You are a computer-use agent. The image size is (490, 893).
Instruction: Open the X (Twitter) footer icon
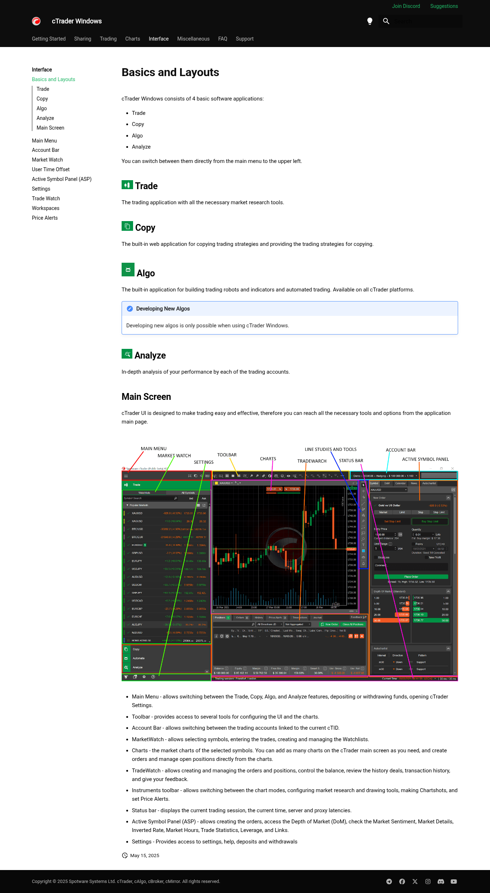point(415,882)
